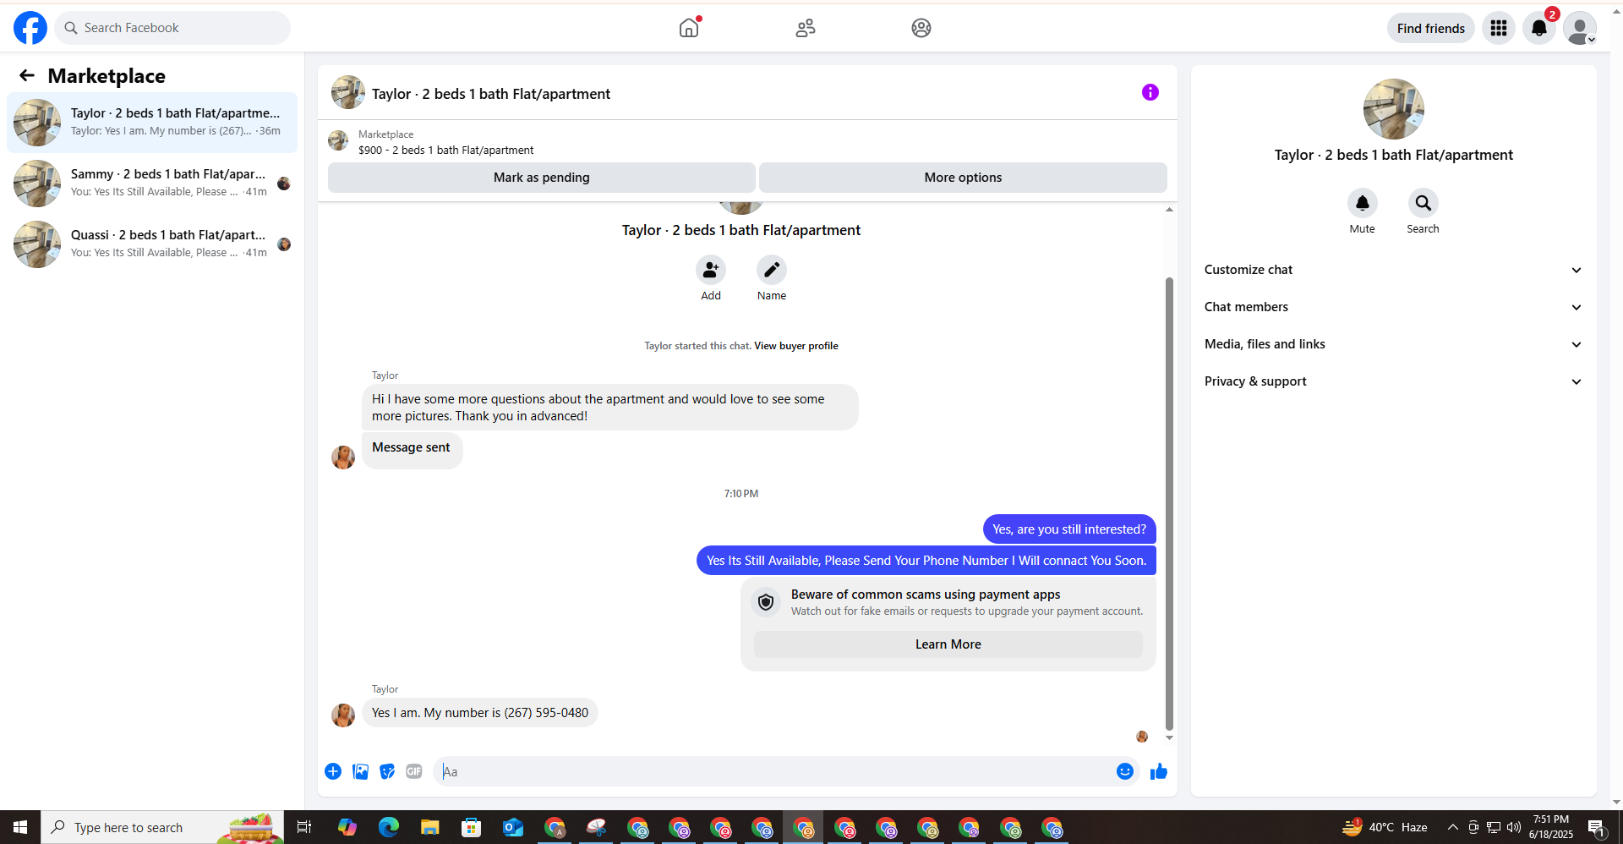Viewport: 1623px width, 844px height.
Task: Click the chat message scrollbar
Action: coord(1169,503)
